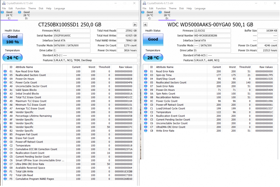Image resolution: width=280 pixels, height=187 pixels.
Task: Click status orb beside Spin-Up Time row
Action: [146, 75]
